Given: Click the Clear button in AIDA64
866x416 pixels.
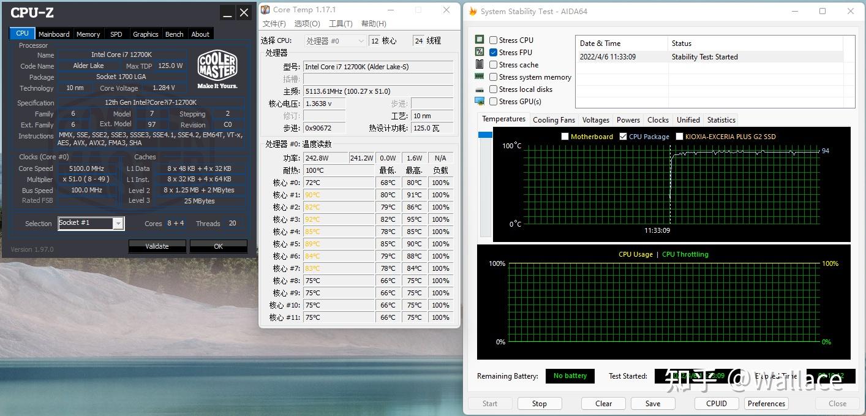Looking at the screenshot, I should (x=604, y=404).
